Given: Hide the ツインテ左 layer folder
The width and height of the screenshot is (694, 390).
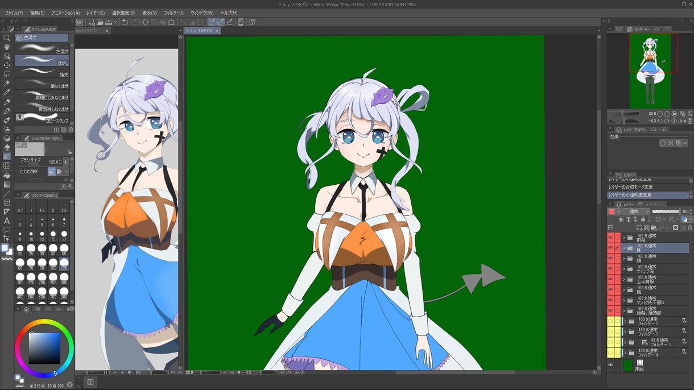Looking at the screenshot, I should tap(610, 269).
